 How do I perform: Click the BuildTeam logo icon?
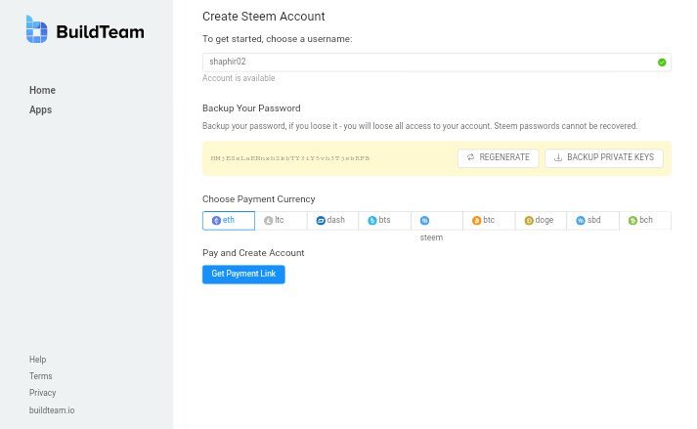pos(36,29)
